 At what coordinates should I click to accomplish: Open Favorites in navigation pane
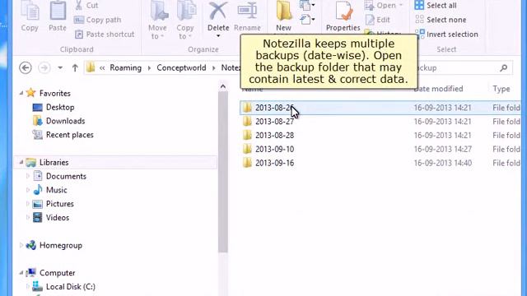[55, 93]
